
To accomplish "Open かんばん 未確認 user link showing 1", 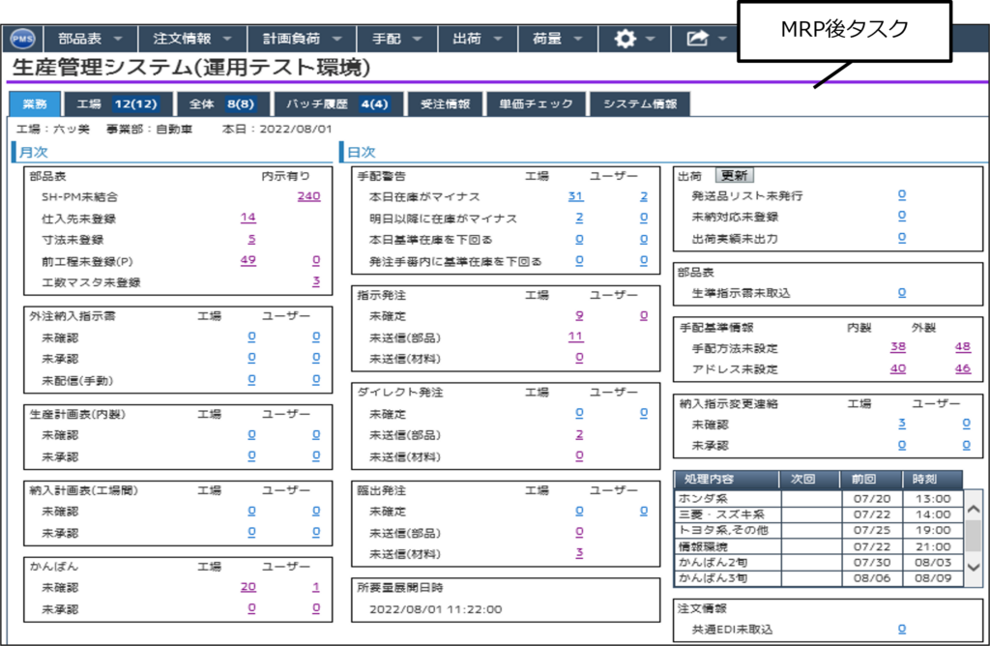I will 316,587.
